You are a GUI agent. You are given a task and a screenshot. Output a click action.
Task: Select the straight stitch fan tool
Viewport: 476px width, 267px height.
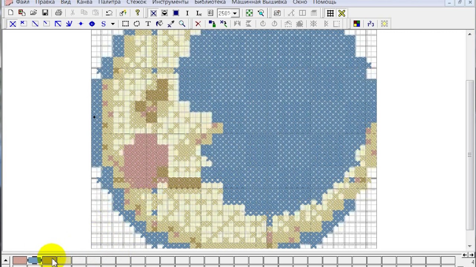click(x=69, y=24)
